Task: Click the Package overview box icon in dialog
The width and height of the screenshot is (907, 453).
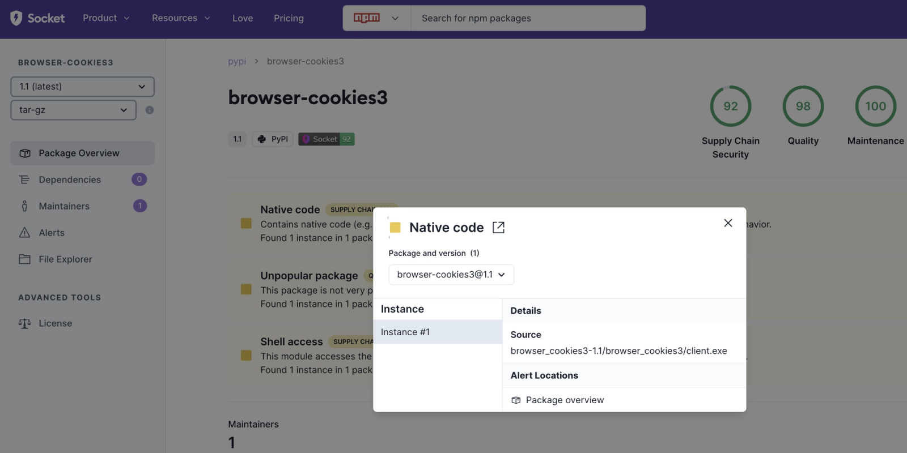Action: (516, 400)
